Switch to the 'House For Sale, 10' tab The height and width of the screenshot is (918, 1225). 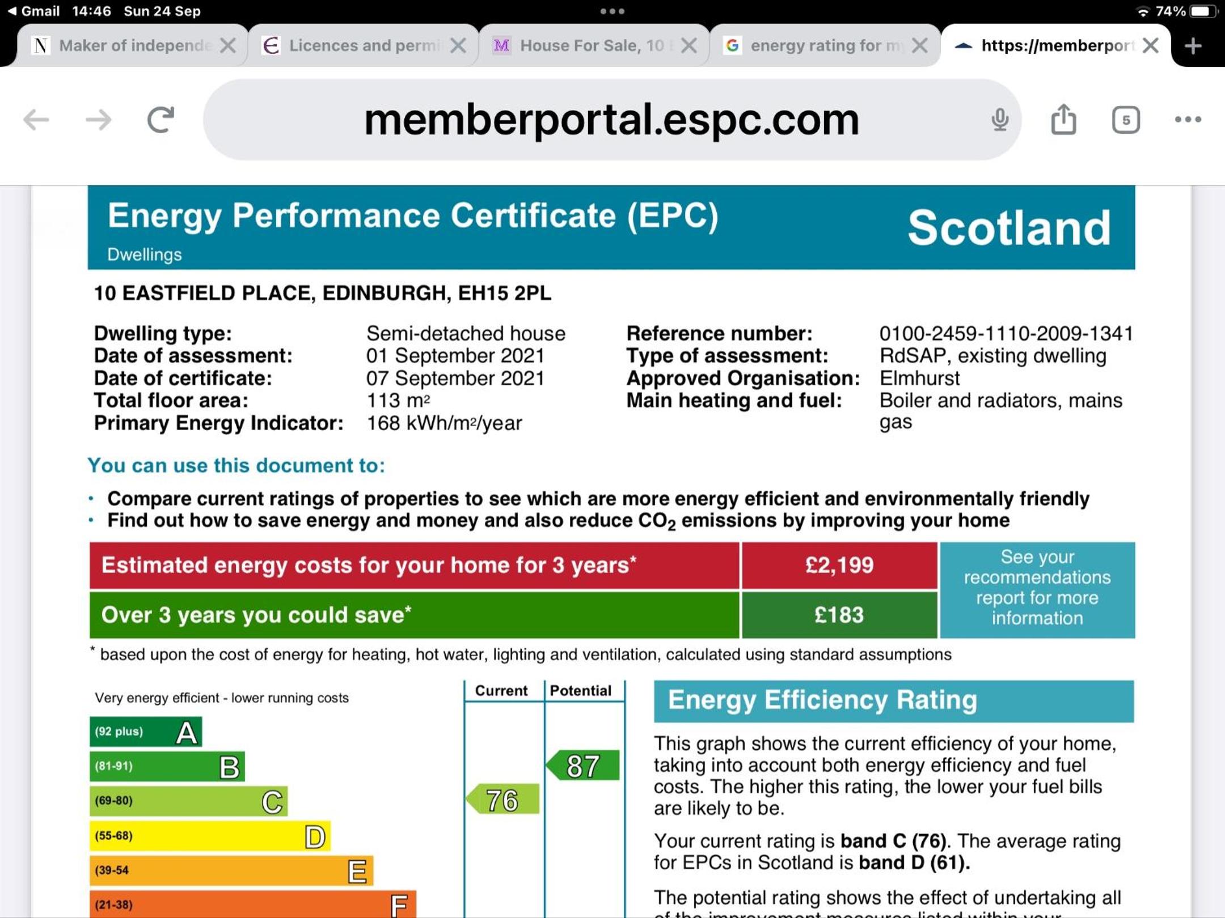coord(584,45)
